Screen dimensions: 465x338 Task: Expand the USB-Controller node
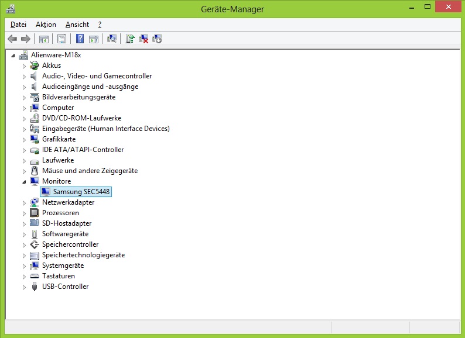click(25, 287)
